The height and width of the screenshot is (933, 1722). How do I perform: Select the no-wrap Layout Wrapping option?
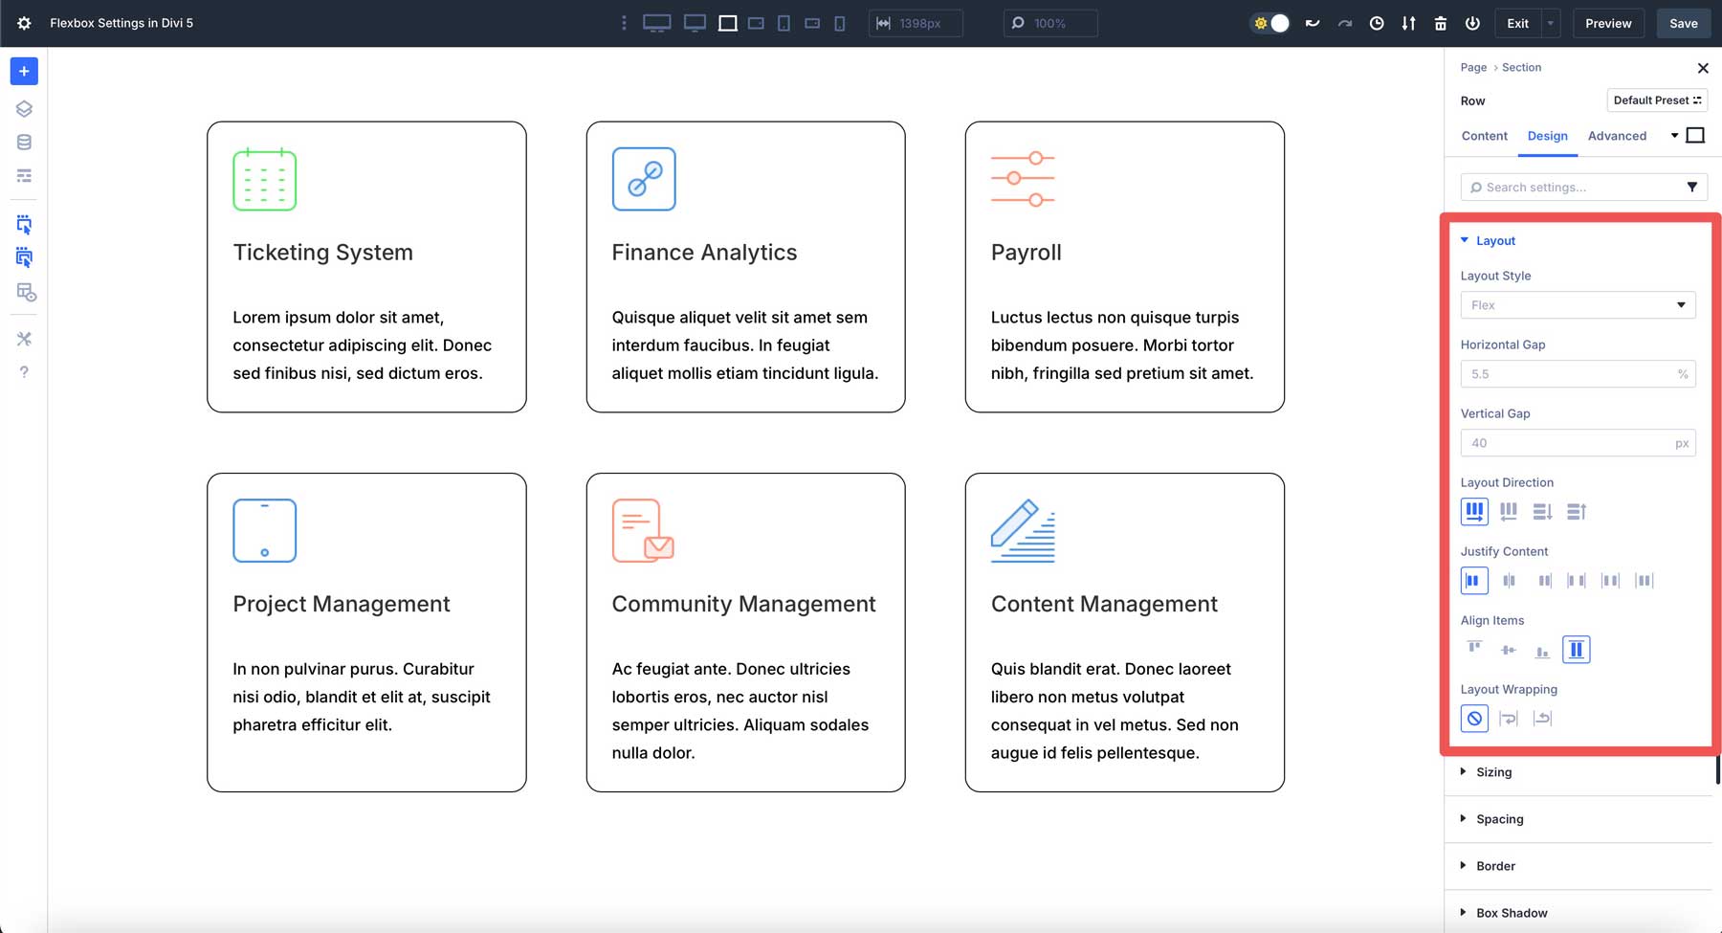pyautogui.click(x=1474, y=719)
